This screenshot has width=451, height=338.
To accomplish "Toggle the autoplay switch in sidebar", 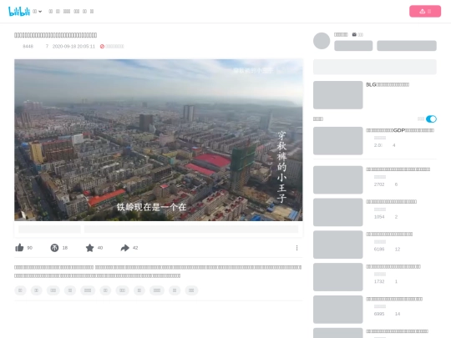I will pos(431,119).
